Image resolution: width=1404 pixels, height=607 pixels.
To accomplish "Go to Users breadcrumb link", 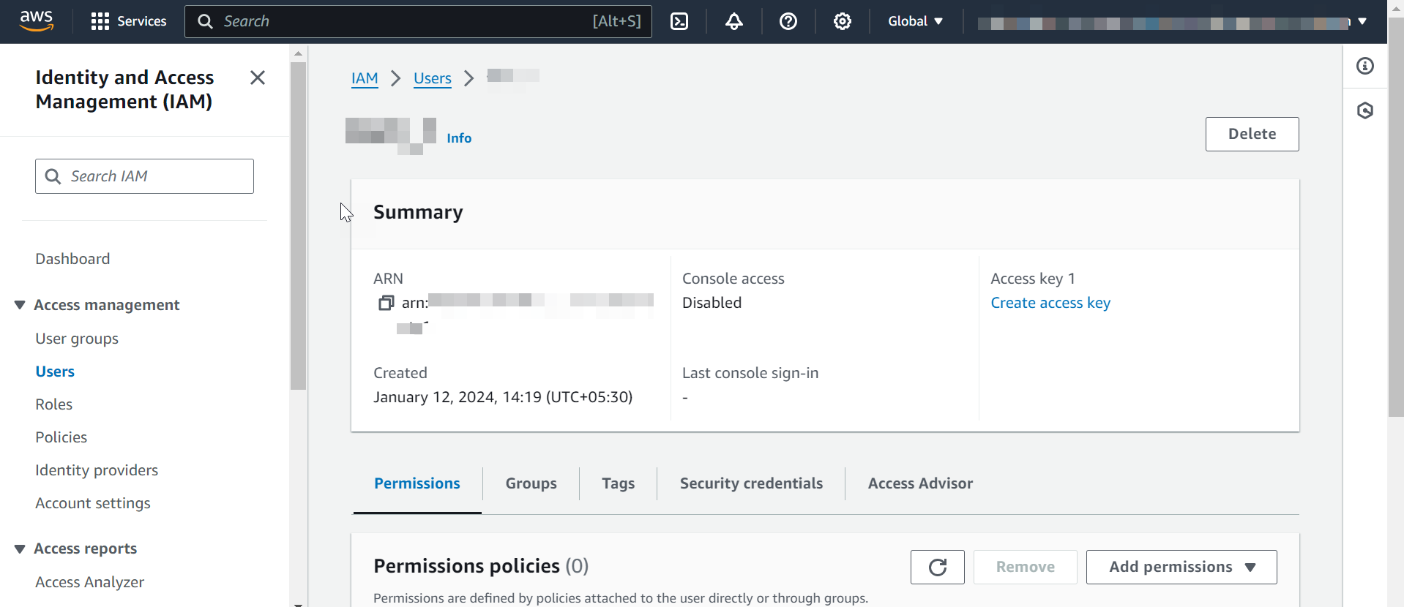I will [433, 78].
